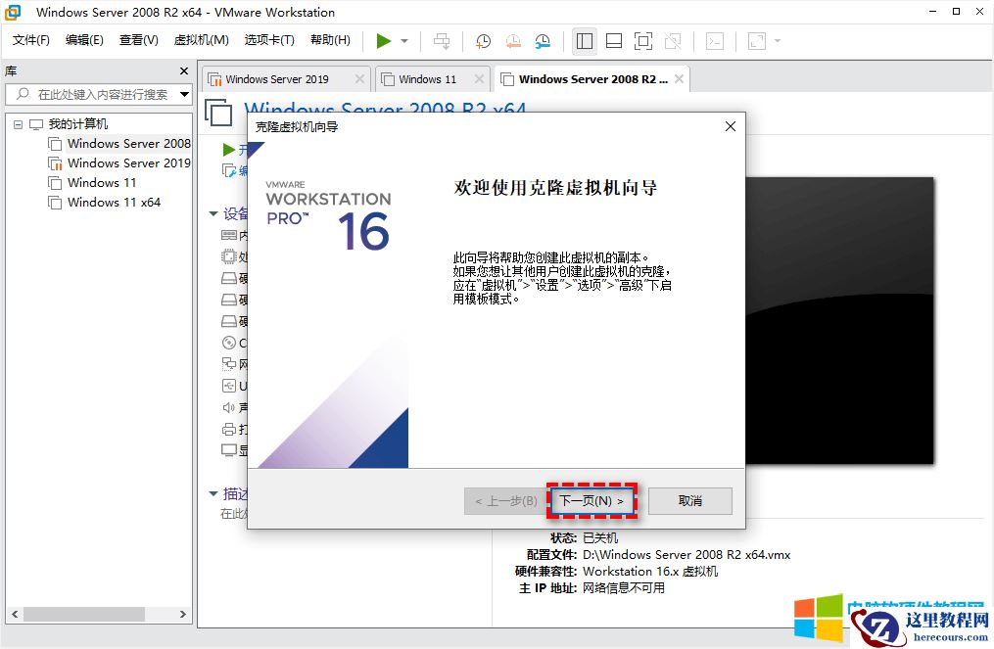Click the 取消 button in wizard
994x649 pixels.
pyautogui.click(x=690, y=500)
